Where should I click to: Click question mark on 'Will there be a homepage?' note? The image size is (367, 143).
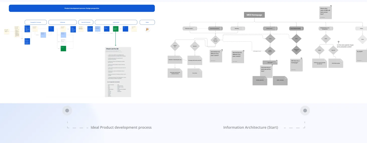(301, 59)
